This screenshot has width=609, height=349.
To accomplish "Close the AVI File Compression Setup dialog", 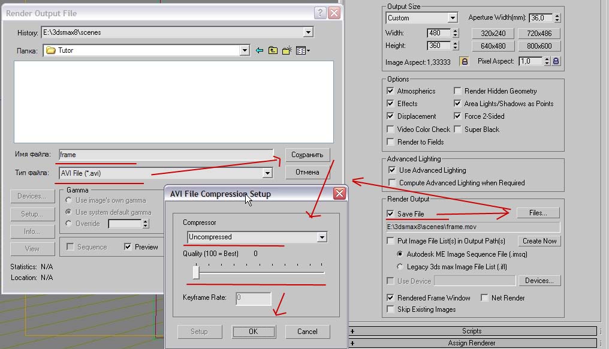I will (339, 194).
